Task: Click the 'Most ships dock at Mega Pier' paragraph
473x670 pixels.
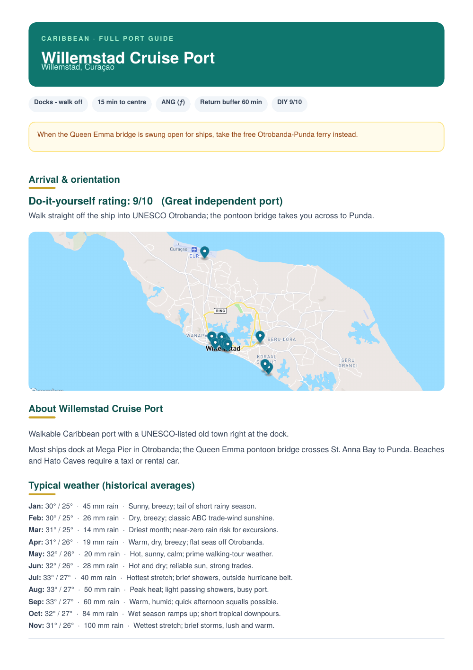Action: point(236,455)
